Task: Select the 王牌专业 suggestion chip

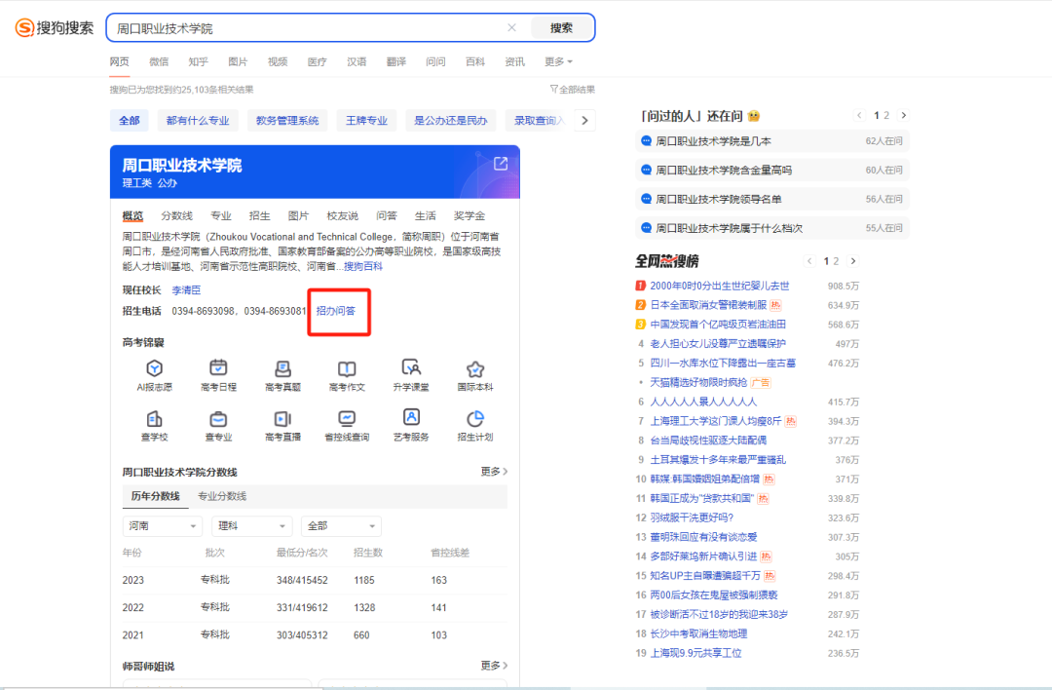Action: (x=366, y=121)
